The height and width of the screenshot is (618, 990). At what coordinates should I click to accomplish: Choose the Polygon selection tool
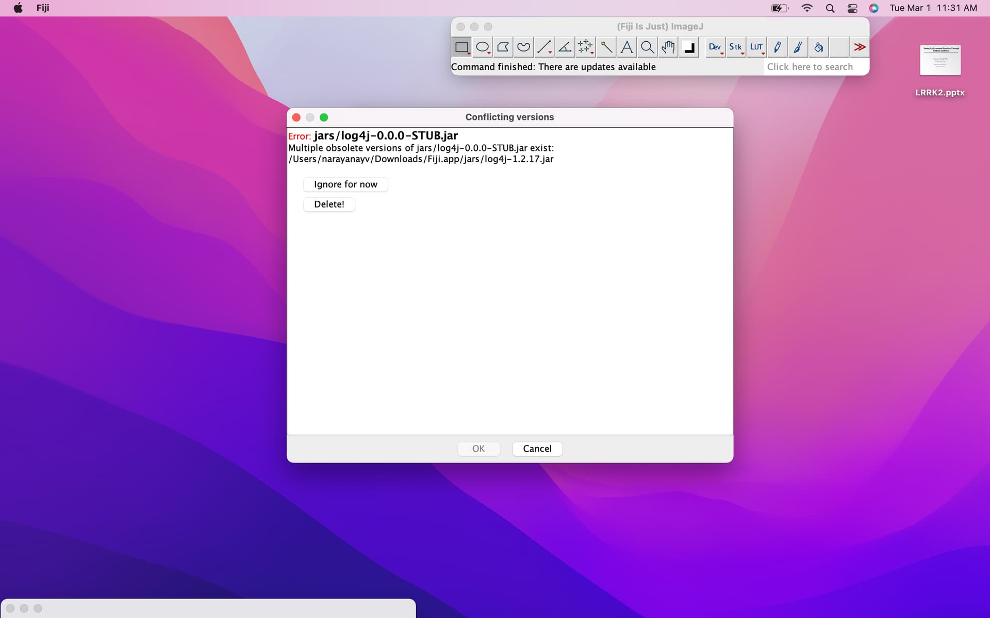503,47
